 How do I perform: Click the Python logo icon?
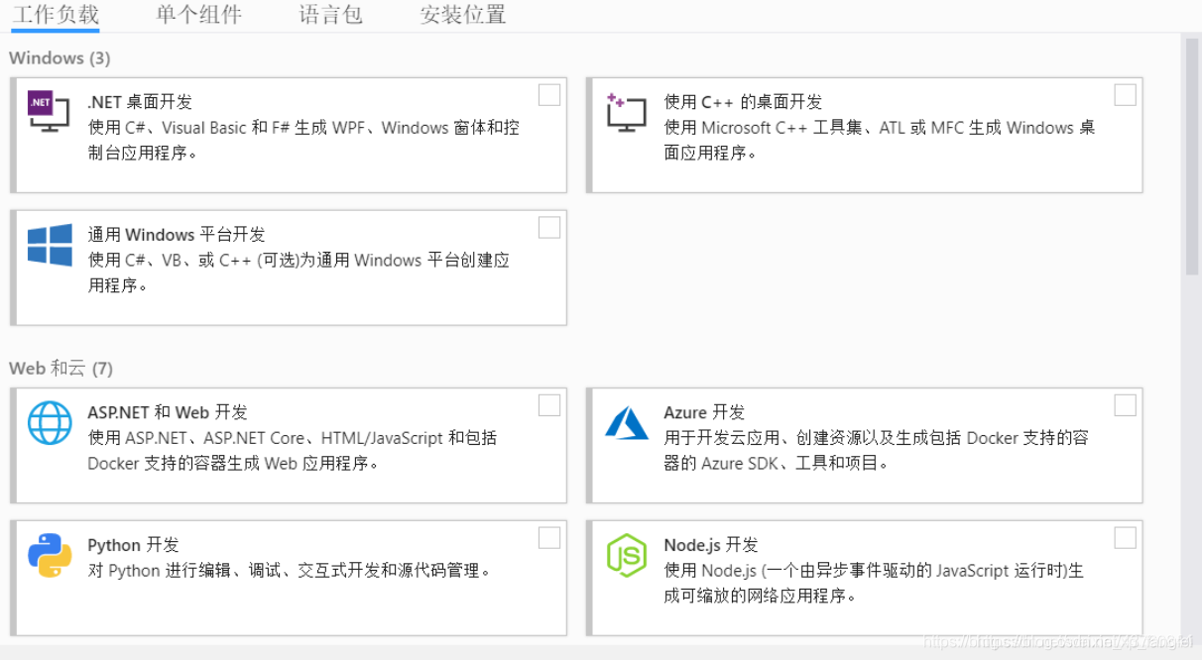[x=50, y=555]
